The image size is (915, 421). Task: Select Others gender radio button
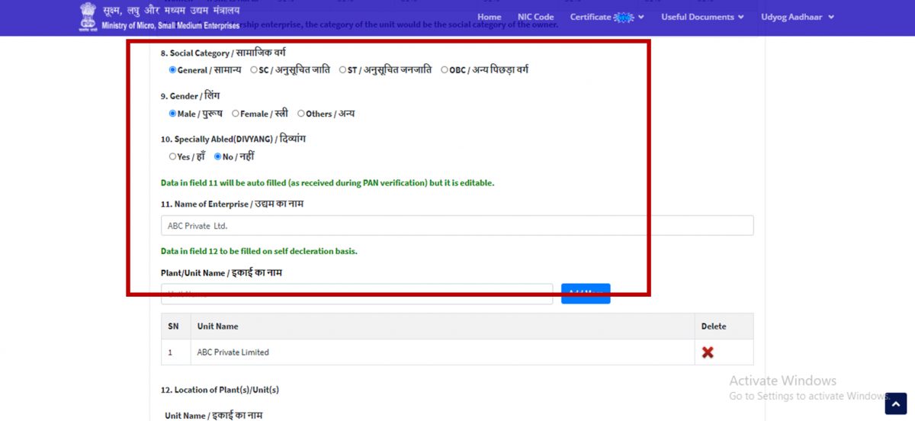tap(301, 114)
